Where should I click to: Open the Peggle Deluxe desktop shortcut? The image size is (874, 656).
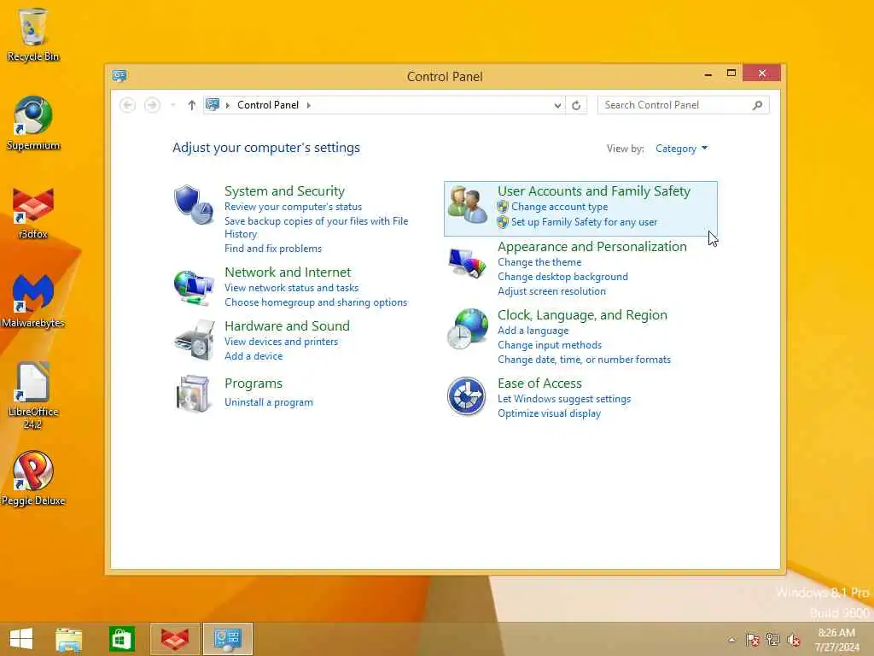pyautogui.click(x=33, y=478)
